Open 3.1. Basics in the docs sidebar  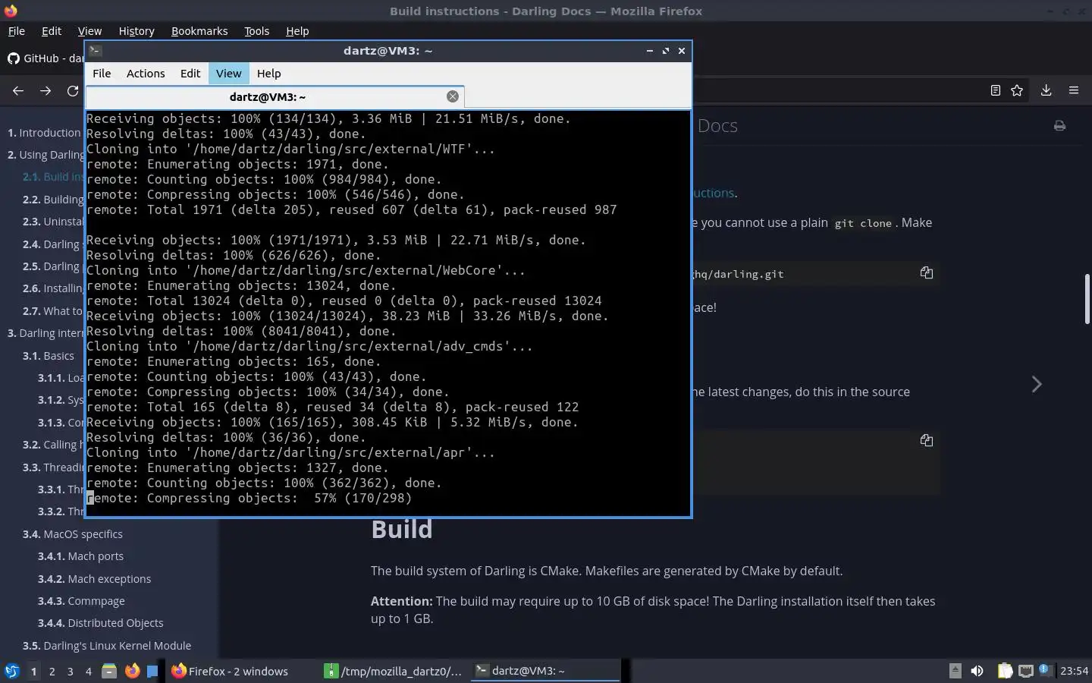coord(49,356)
